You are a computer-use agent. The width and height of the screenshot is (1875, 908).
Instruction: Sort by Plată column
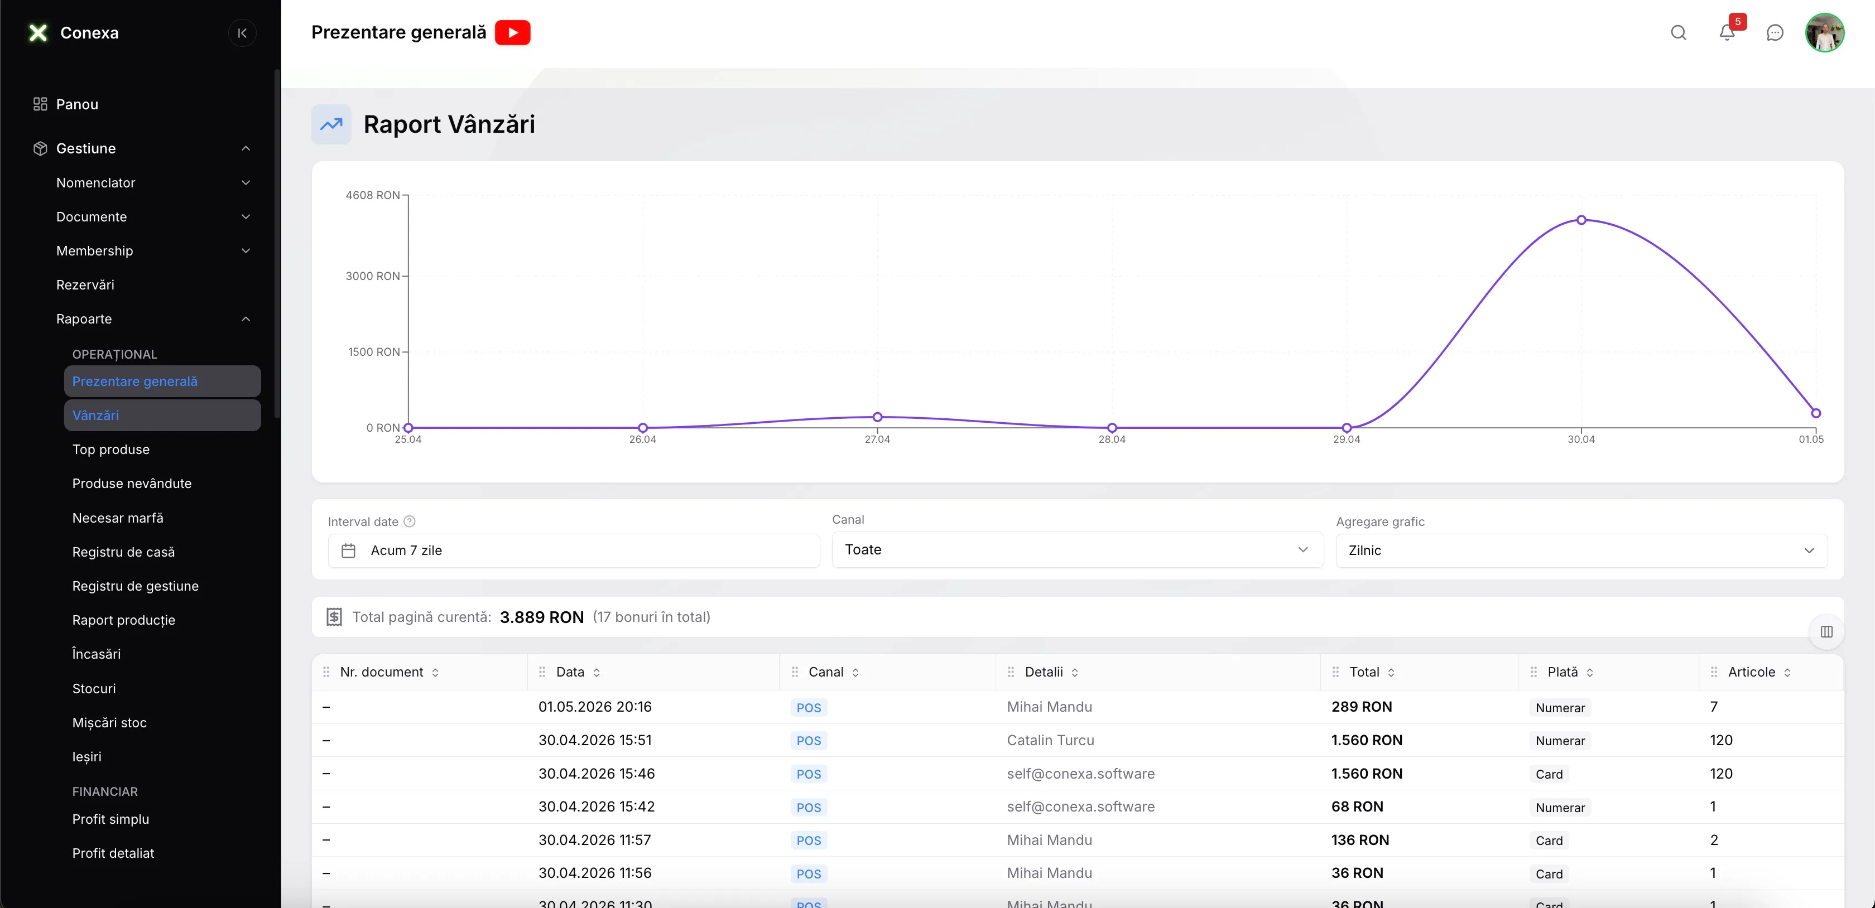click(x=1590, y=673)
